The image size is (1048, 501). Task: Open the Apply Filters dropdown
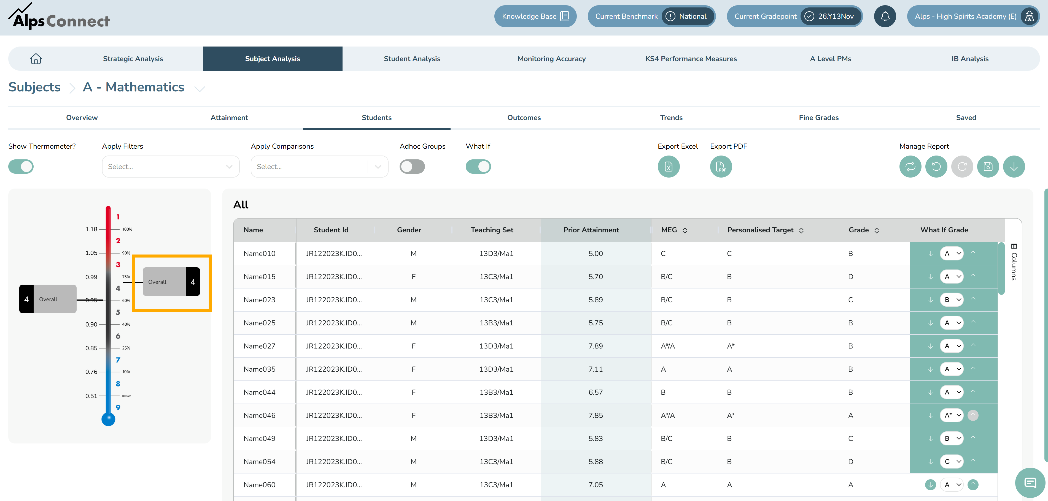pyautogui.click(x=171, y=167)
